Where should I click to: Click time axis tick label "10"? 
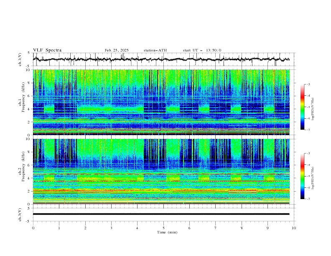(294, 228)
